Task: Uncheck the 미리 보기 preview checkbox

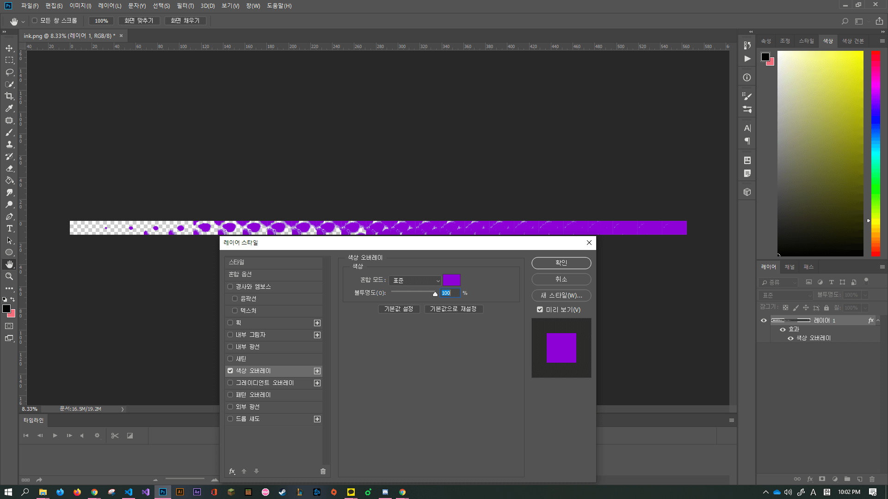Action: [x=540, y=310]
